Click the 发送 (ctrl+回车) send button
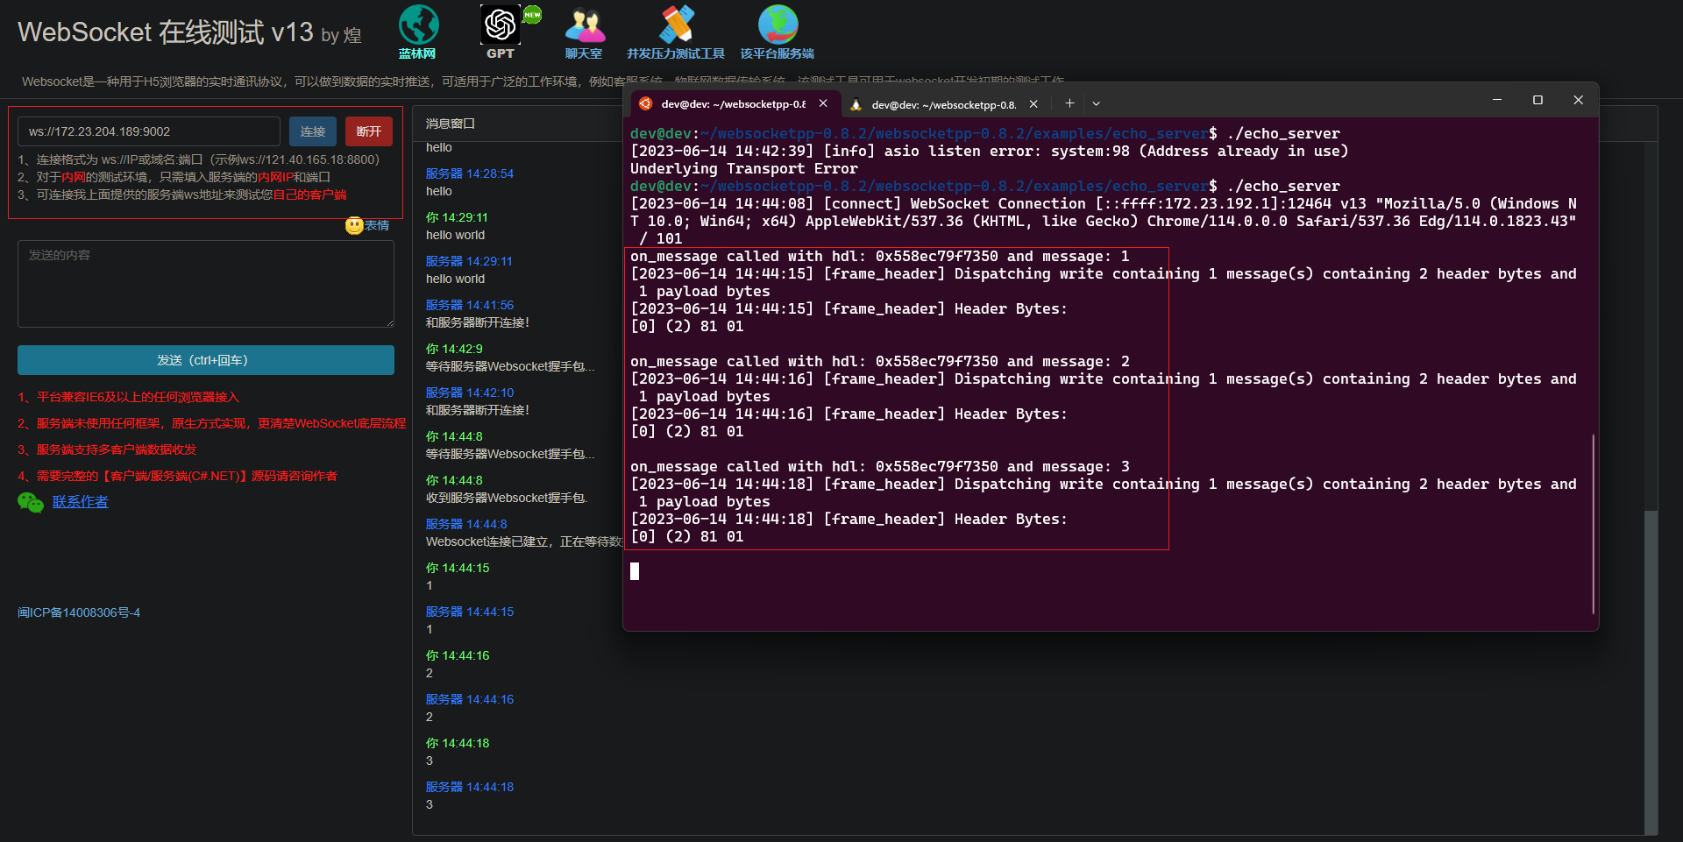The image size is (1683, 842). (x=206, y=360)
